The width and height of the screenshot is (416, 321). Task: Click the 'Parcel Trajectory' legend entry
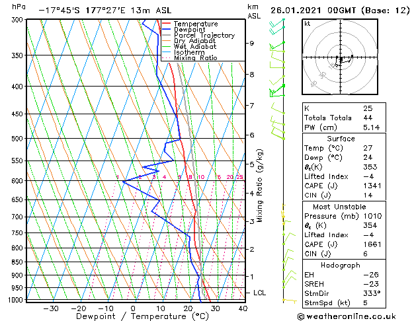pyautogui.click(x=204, y=35)
